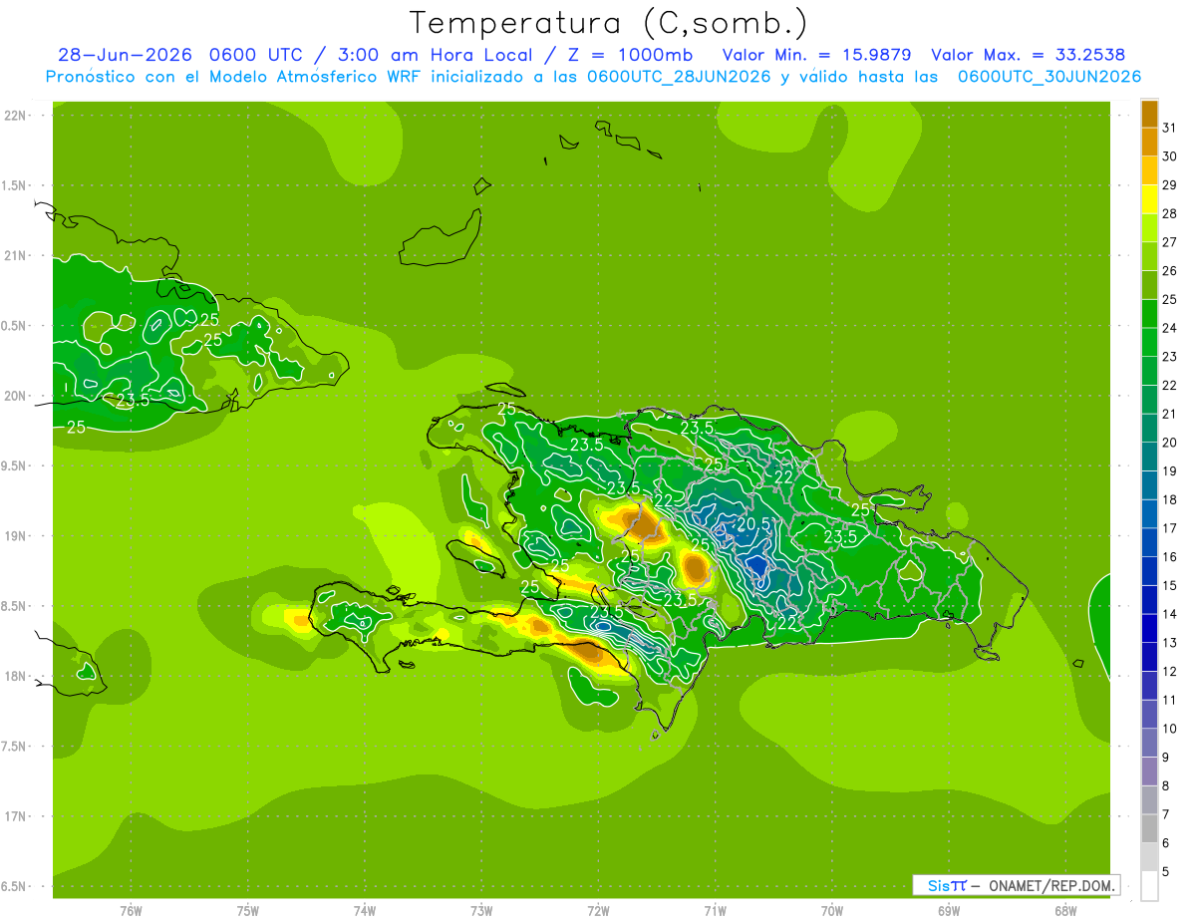Click the "ONAMET/REP.DOM." credit label

[x=1052, y=885]
